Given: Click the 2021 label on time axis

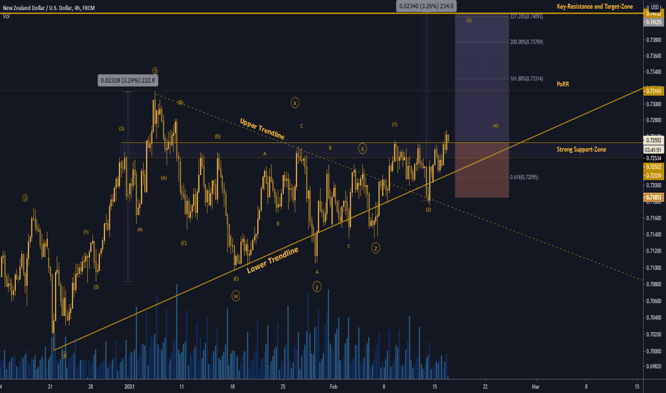Looking at the screenshot, I should [129, 387].
